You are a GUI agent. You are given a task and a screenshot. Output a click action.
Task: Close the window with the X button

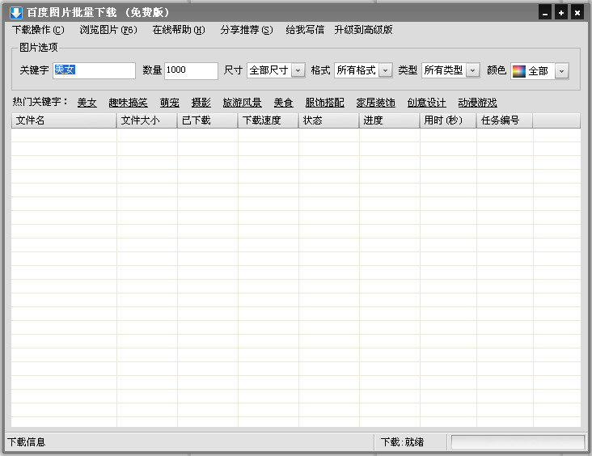click(x=577, y=13)
